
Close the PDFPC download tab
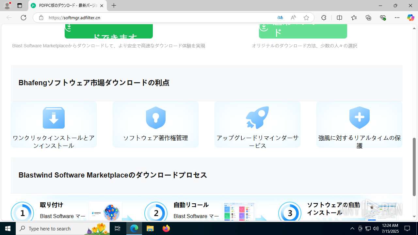(x=102, y=6)
